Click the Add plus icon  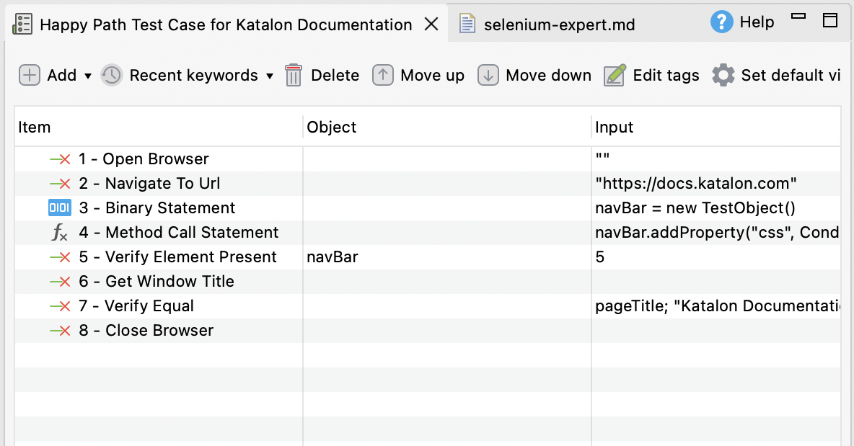tap(30, 75)
